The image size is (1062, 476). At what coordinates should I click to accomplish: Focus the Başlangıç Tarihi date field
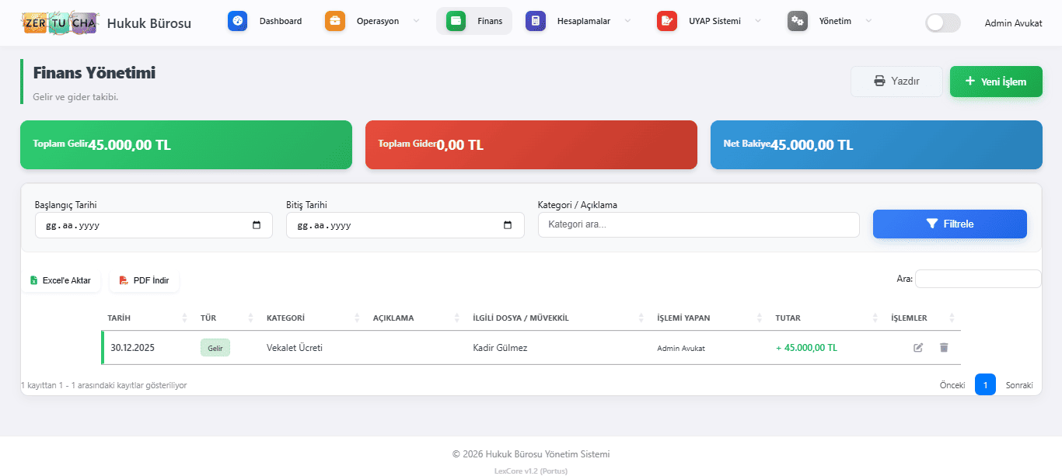click(x=154, y=225)
